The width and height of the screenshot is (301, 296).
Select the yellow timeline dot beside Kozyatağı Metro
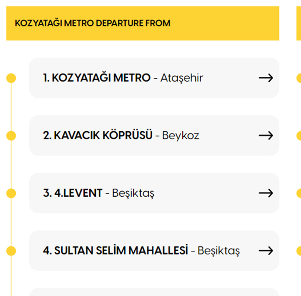(x=11, y=78)
